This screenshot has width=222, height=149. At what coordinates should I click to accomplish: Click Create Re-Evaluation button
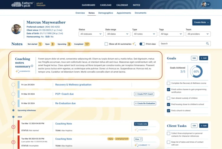[145, 103]
